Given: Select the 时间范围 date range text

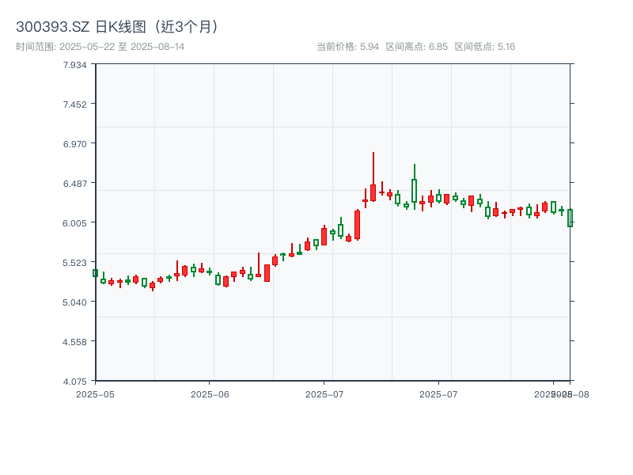Looking at the screenshot, I should click(x=100, y=47).
